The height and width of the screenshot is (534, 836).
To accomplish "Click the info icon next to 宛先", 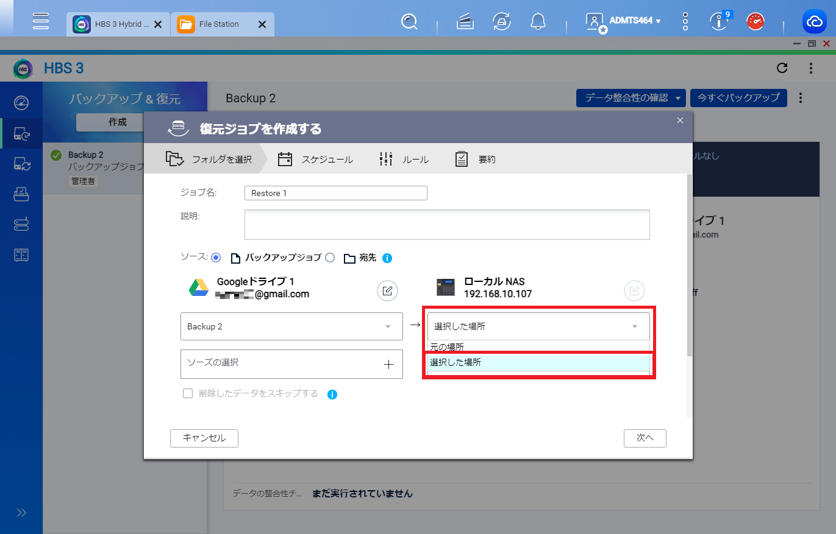I will click(x=387, y=258).
